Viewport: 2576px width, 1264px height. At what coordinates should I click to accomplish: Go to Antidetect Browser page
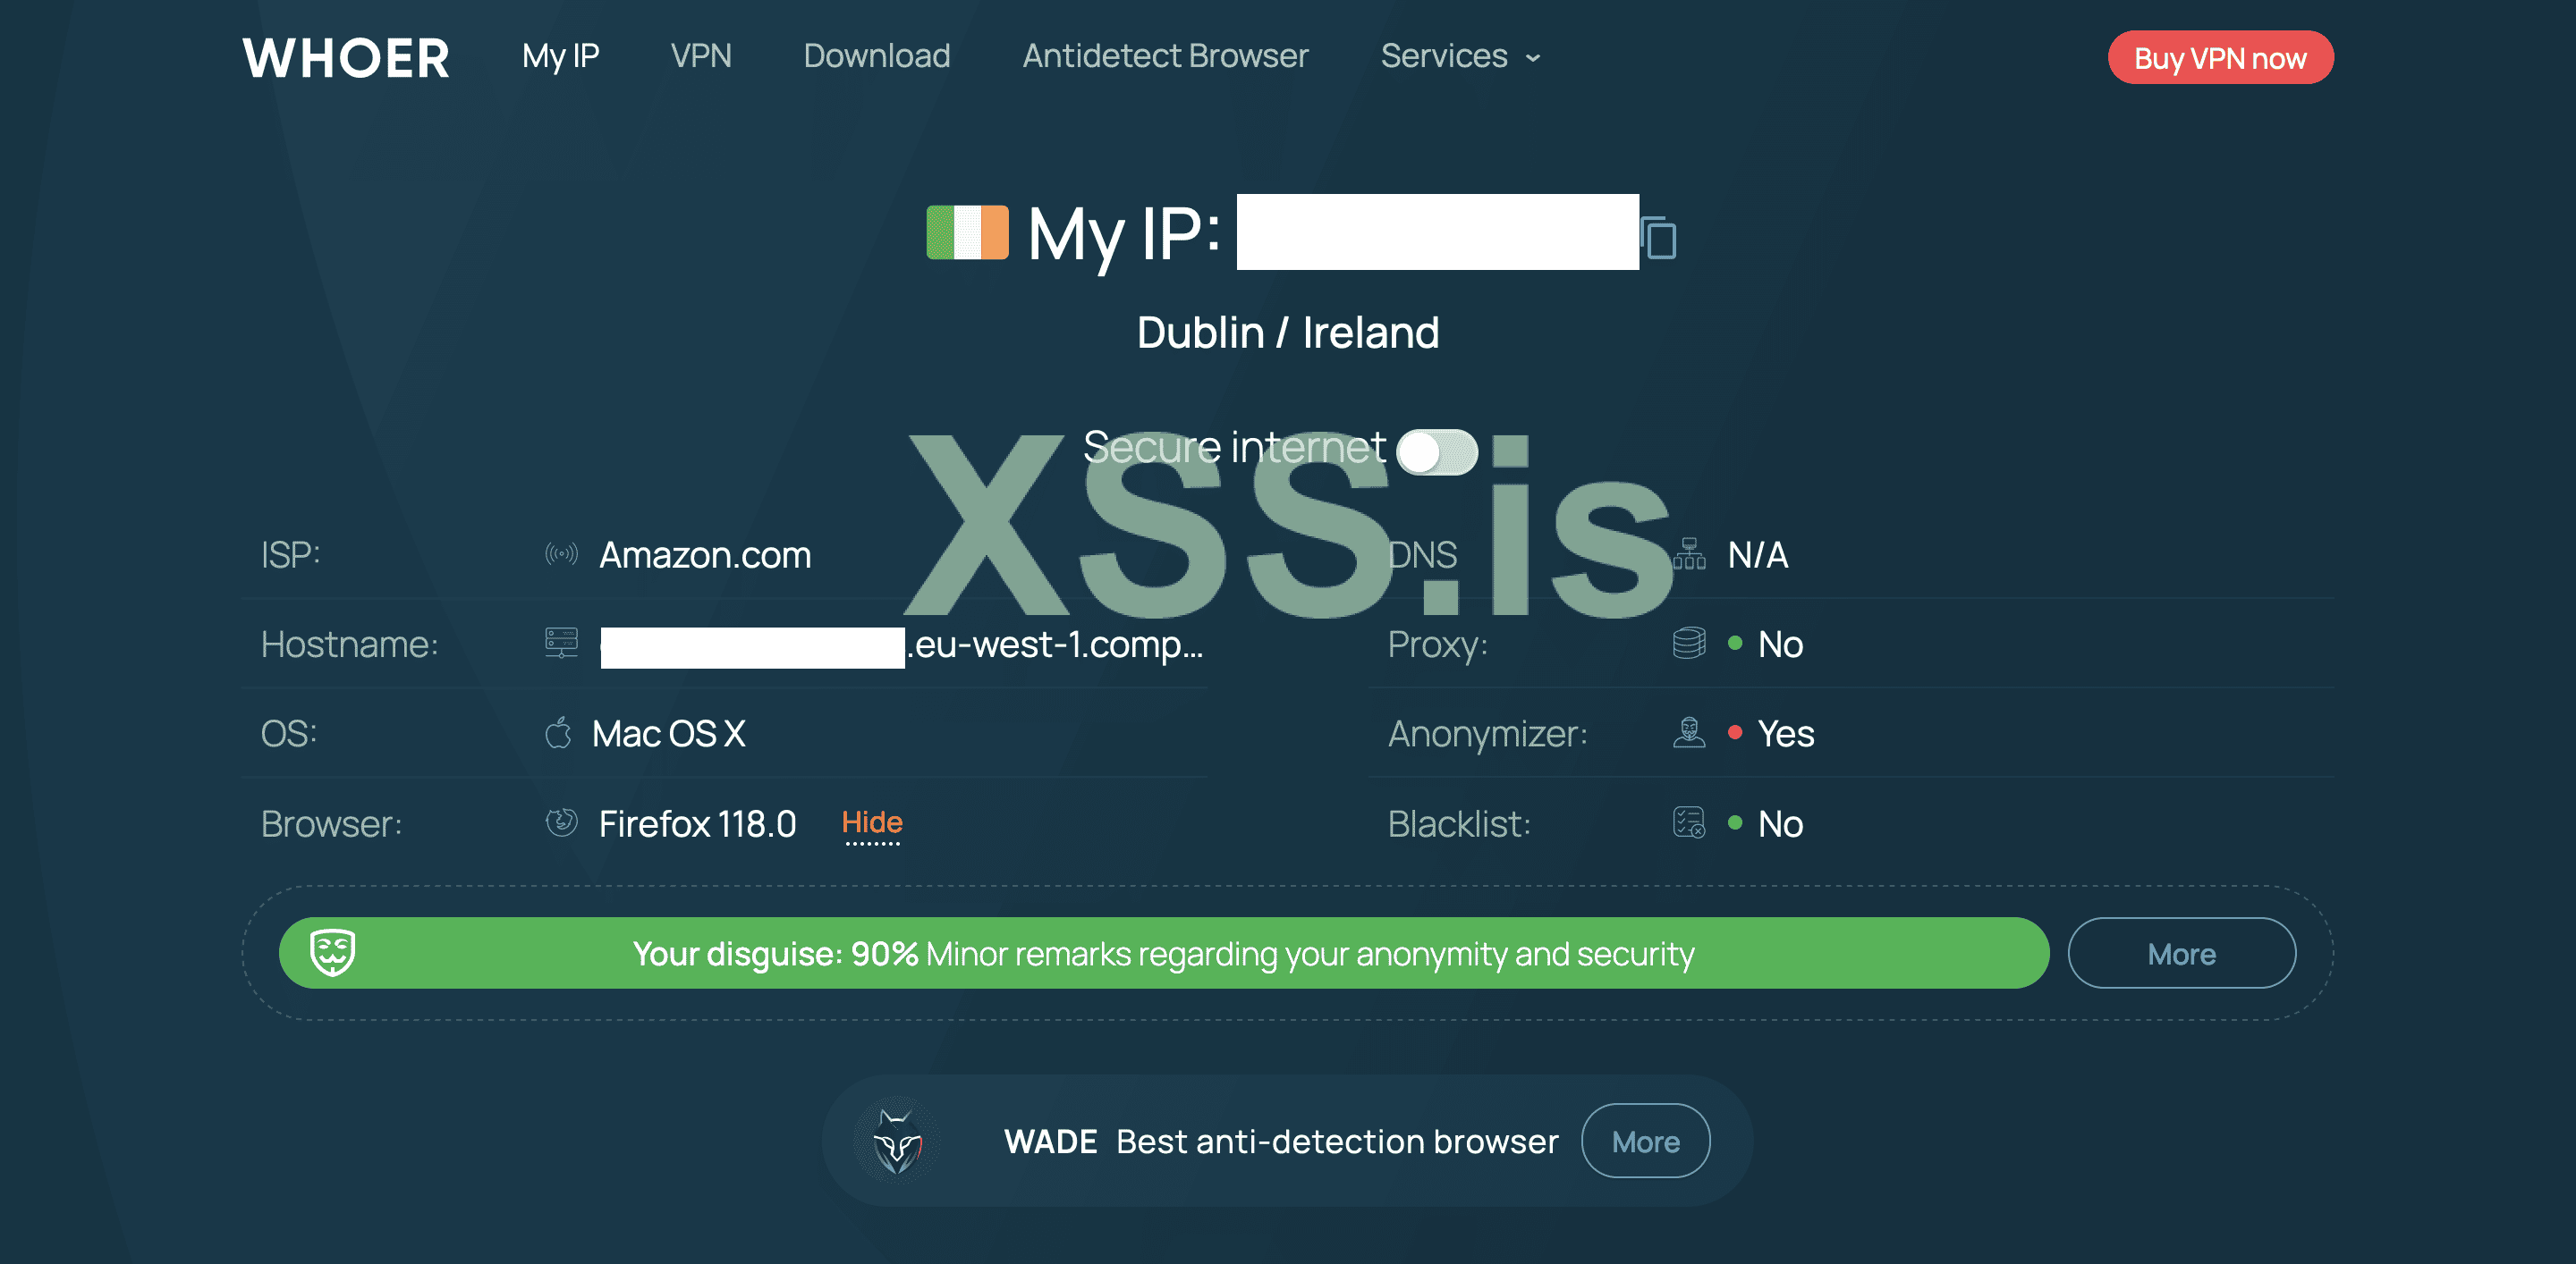(1165, 56)
